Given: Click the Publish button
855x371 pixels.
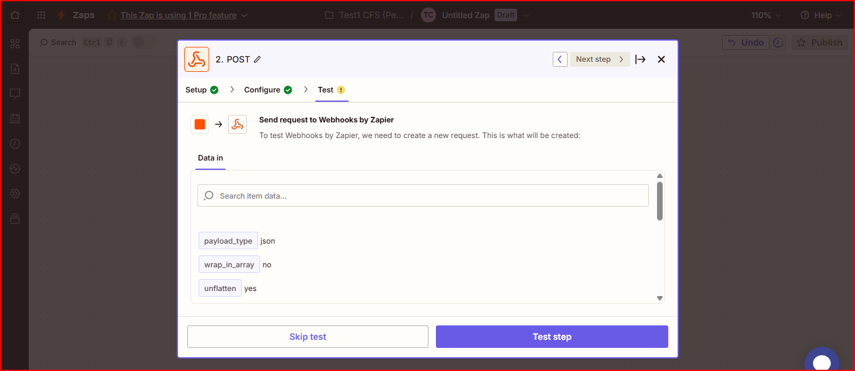Looking at the screenshot, I should [820, 42].
